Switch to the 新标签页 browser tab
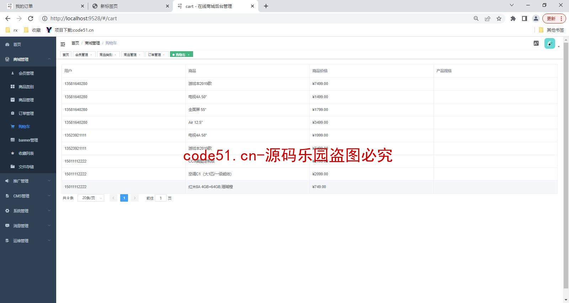569x303 pixels. pyautogui.click(x=130, y=6)
